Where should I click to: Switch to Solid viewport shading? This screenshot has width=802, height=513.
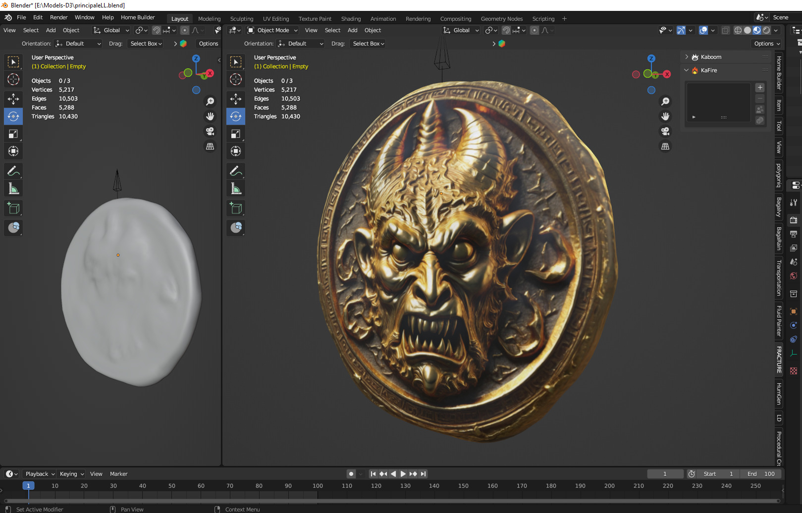748,30
